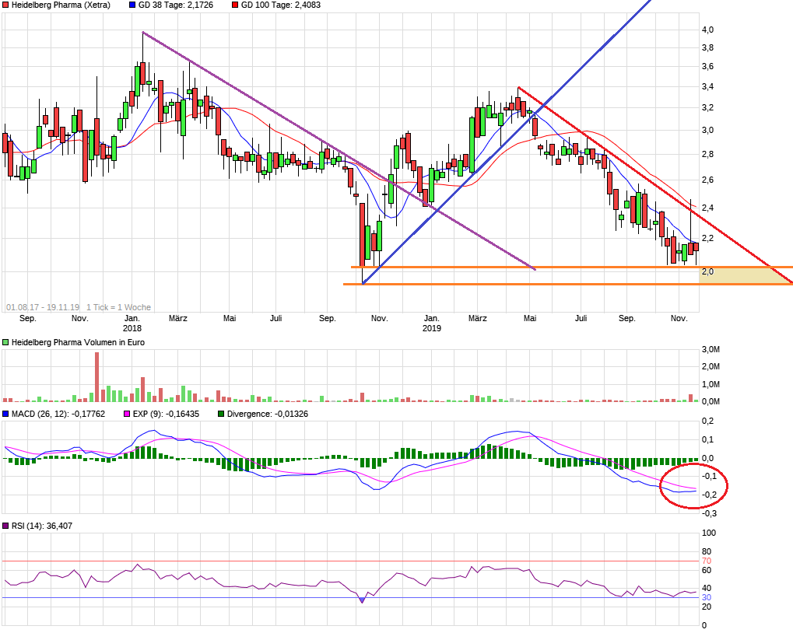Click the tallest red volume bar
This screenshot has width=793, height=633.
[97, 376]
